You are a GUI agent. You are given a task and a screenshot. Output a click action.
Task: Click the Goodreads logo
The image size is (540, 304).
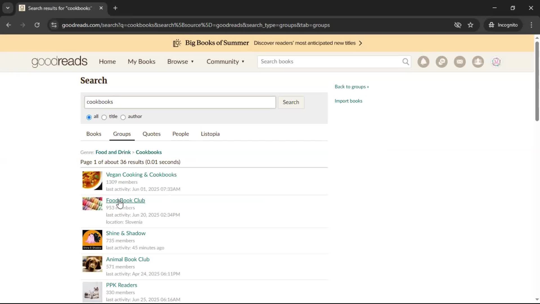pyautogui.click(x=59, y=61)
